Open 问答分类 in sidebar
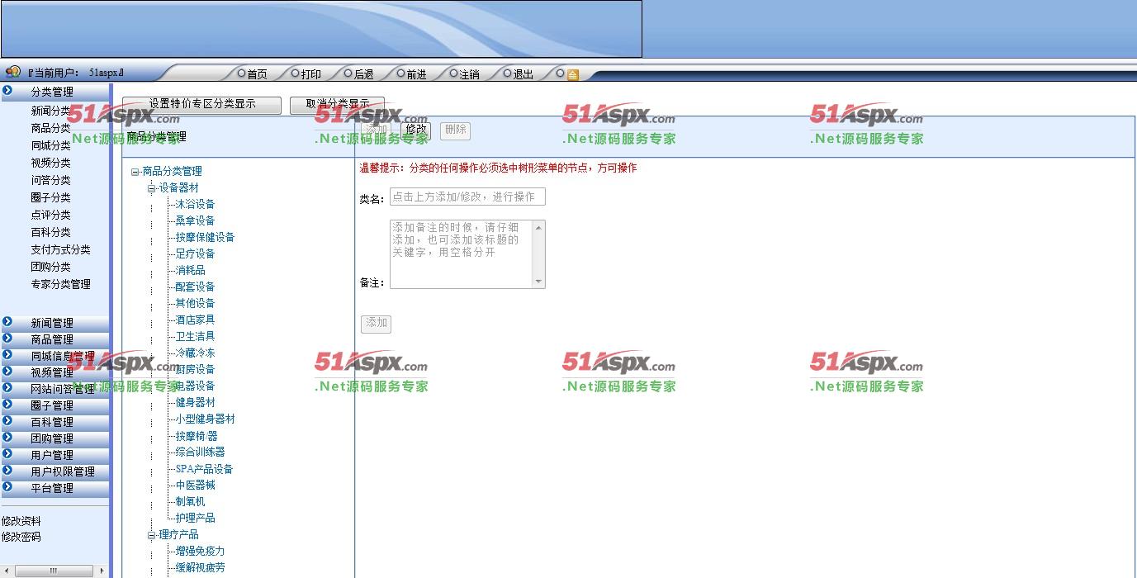Viewport: 1137px width, 578px height. 50,180
